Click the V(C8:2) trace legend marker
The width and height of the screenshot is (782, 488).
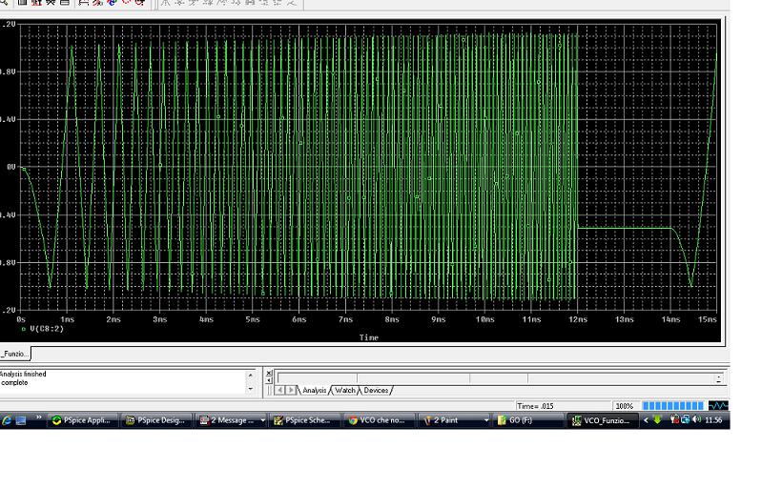pyautogui.click(x=24, y=329)
